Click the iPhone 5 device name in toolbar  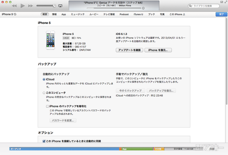coord(8,14)
